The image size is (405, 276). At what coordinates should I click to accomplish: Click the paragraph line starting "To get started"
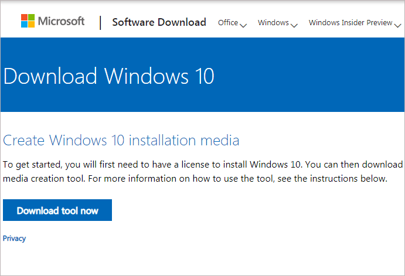point(203,165)
